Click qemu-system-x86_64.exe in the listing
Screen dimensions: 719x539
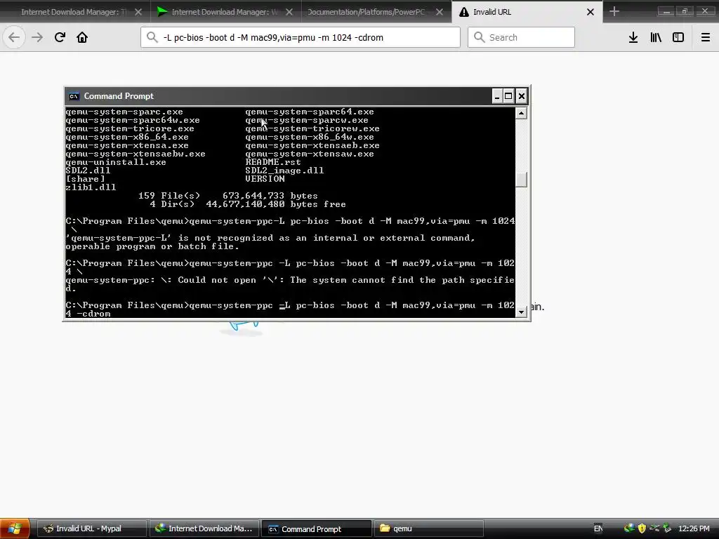(x=126, y=137)
